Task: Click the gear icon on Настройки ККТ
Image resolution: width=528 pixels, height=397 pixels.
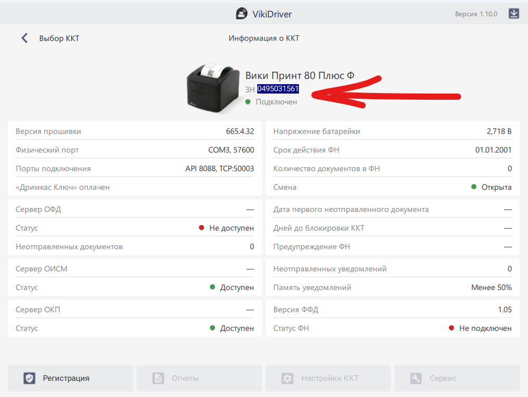Action: (x=287, y=378)
